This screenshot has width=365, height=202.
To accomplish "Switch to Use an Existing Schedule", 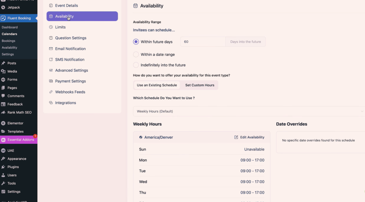I will [x=157, y=85].
